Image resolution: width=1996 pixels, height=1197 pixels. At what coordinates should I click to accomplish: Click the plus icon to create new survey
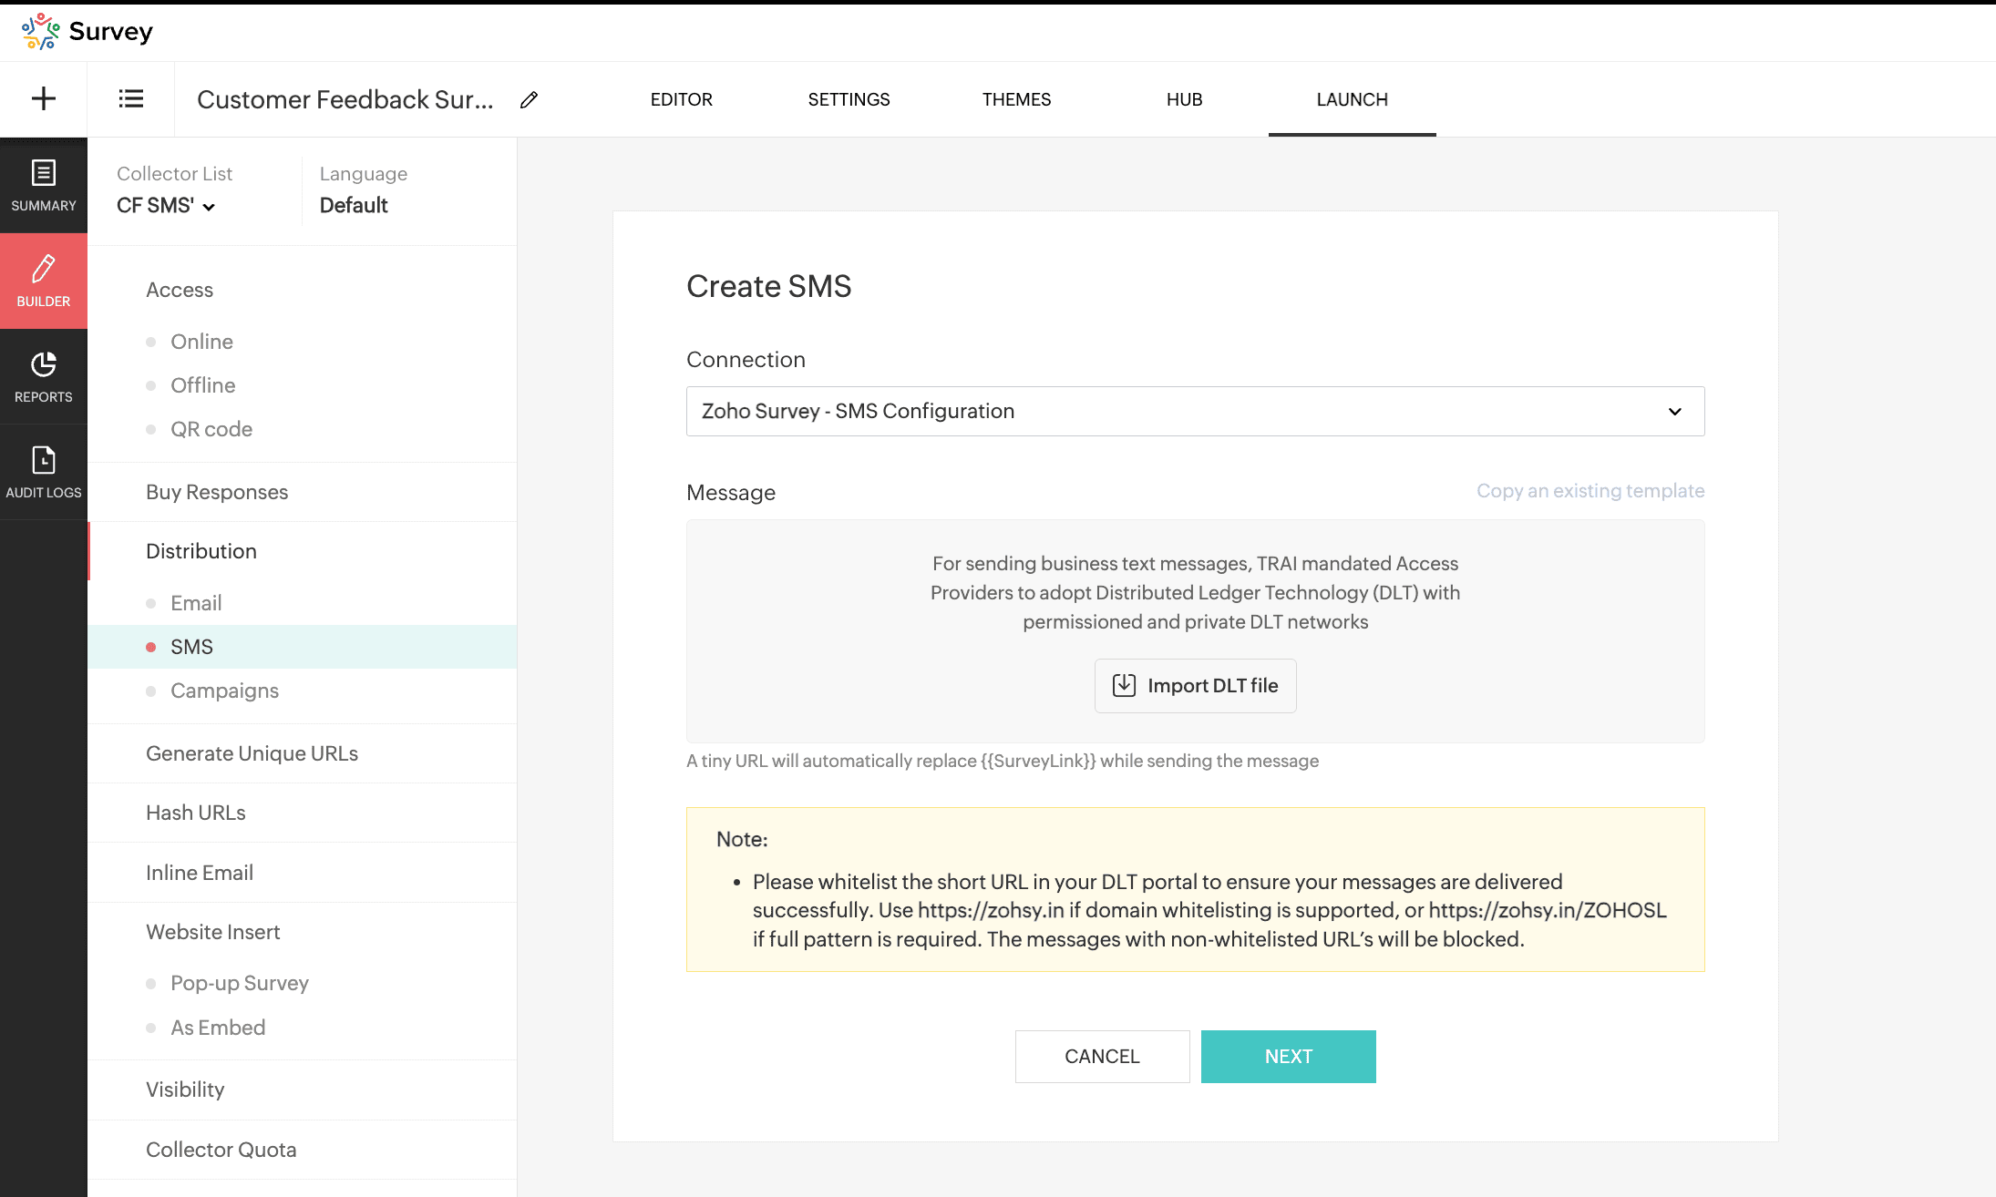tap(43, 98)
